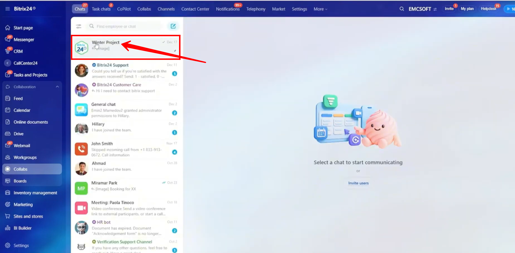Image resolution: width=515 pixels, height=253 pixels.
Task: Open Drive in the left sidebar
Action: click(x=18, y=134)
